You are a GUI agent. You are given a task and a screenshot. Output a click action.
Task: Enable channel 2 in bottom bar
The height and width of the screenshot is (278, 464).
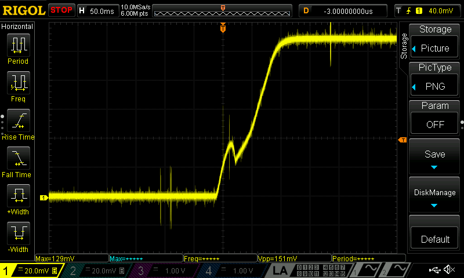[x=97, y=270]
